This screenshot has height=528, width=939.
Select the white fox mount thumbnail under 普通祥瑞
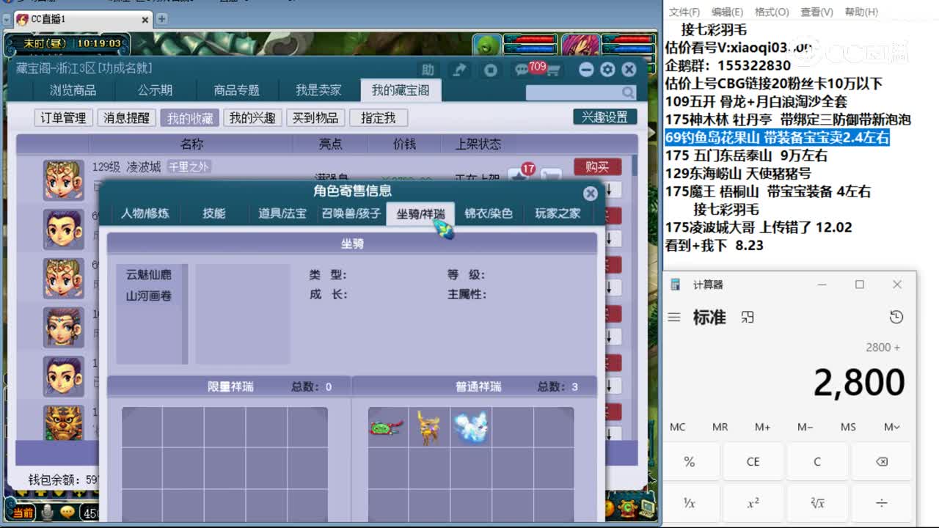[472, 426]
